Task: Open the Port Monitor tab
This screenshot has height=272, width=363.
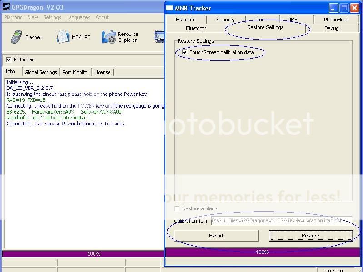Action: (75, 72)
